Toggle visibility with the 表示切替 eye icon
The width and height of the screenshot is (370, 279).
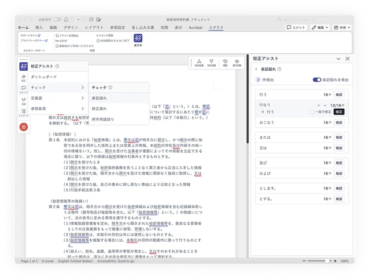pyautogui.click(x=237, y=63)
